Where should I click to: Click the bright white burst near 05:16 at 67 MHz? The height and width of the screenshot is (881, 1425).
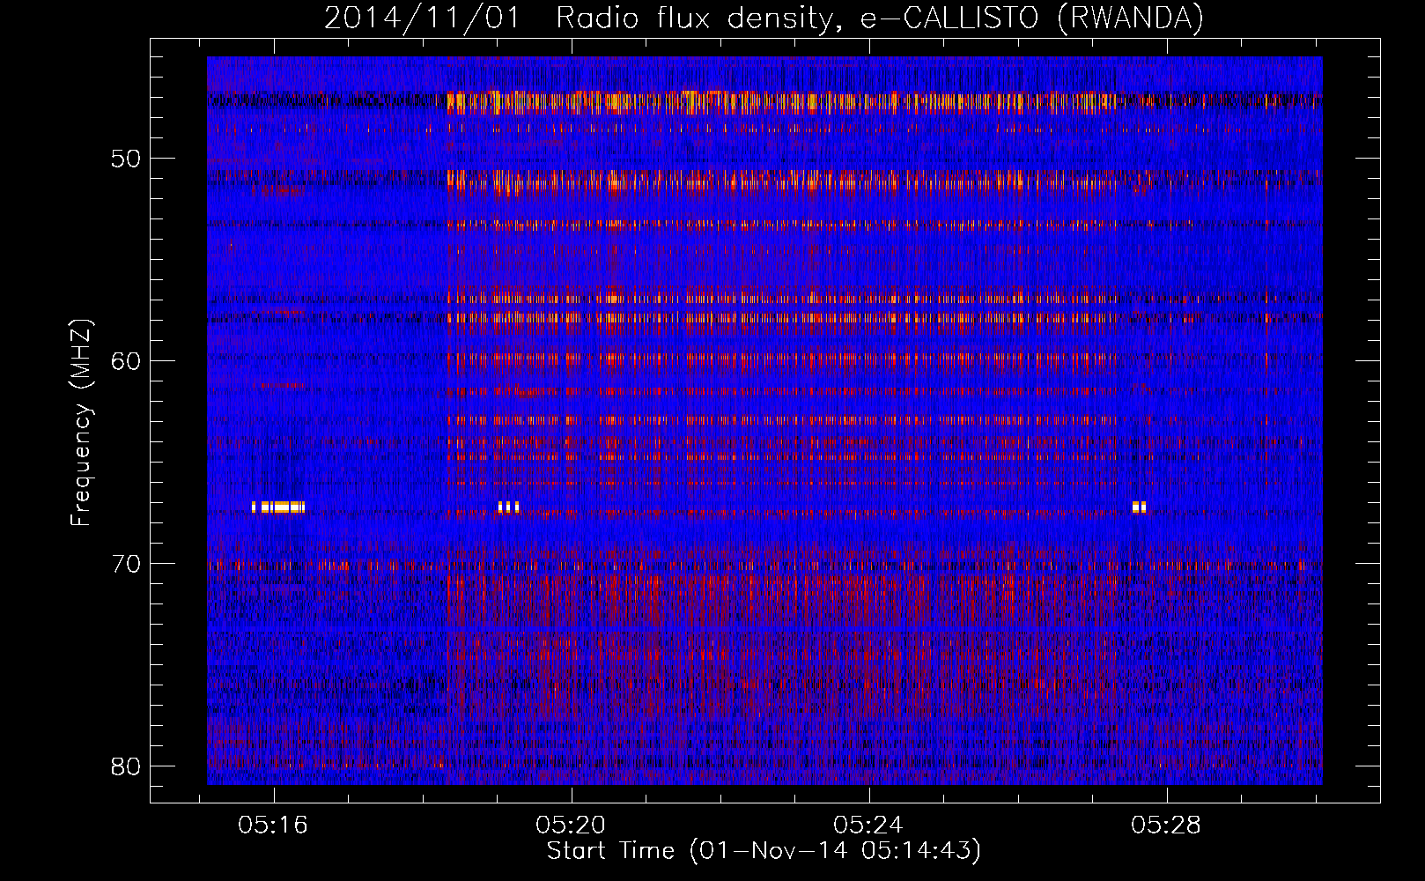[x=278, y=507]
